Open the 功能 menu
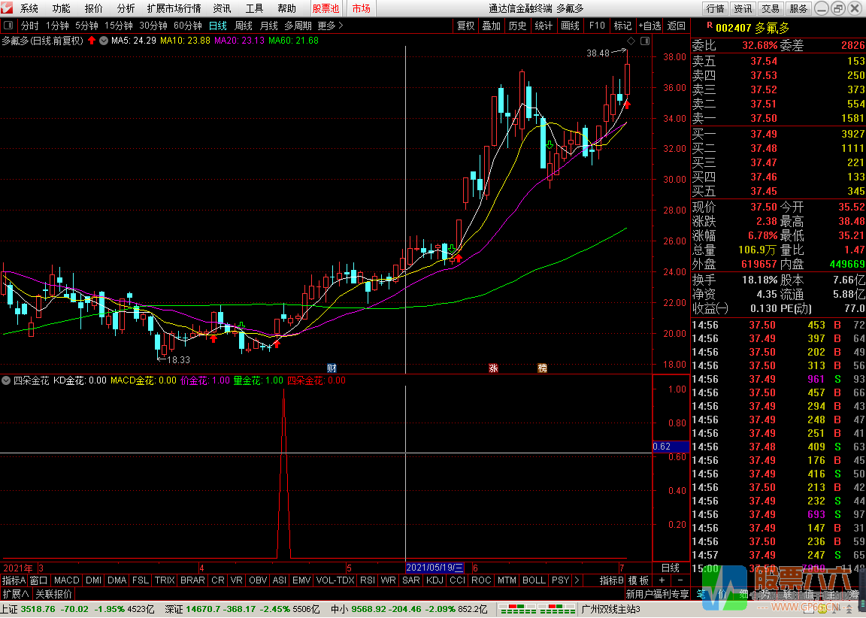The width and height of the screenshot is (866, 618). coord(62,8)
